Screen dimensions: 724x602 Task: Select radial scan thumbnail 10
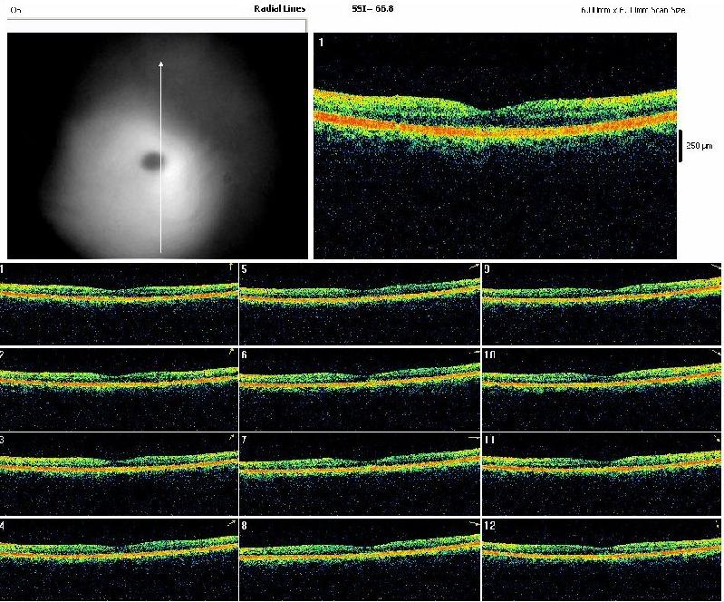pyautogui.click(x=602, y=389)
